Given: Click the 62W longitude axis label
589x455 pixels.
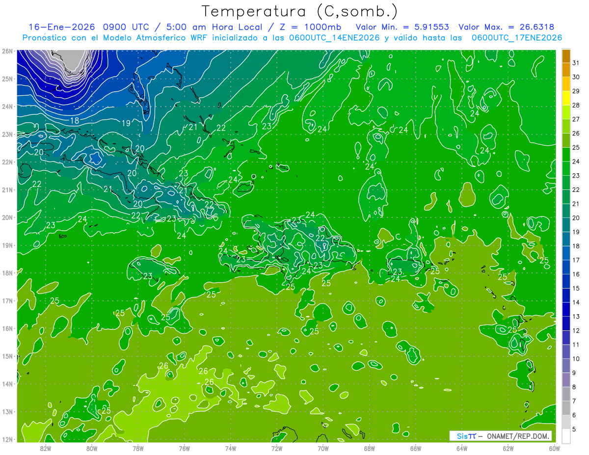Looking at the screenshot, I should (x=508, y=448).
